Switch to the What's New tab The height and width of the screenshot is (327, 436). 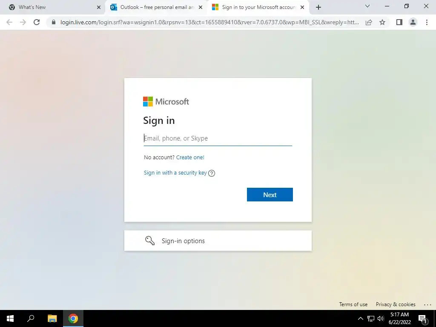pyautogui.click(x=53, y=7)
